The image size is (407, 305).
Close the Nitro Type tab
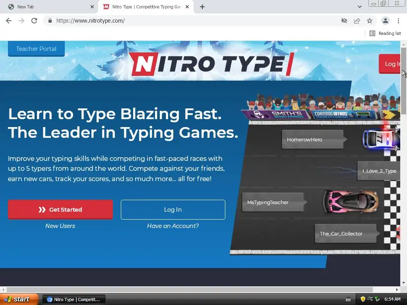[x=187, y=7]
